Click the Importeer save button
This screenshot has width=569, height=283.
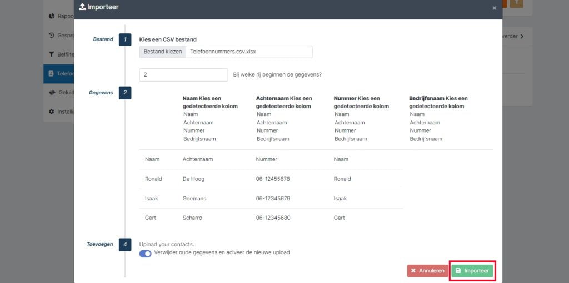[472, 271]
